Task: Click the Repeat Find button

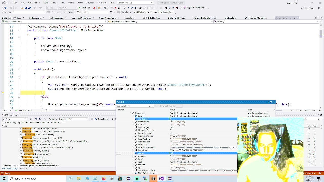Action: click(x=101, y=119)
